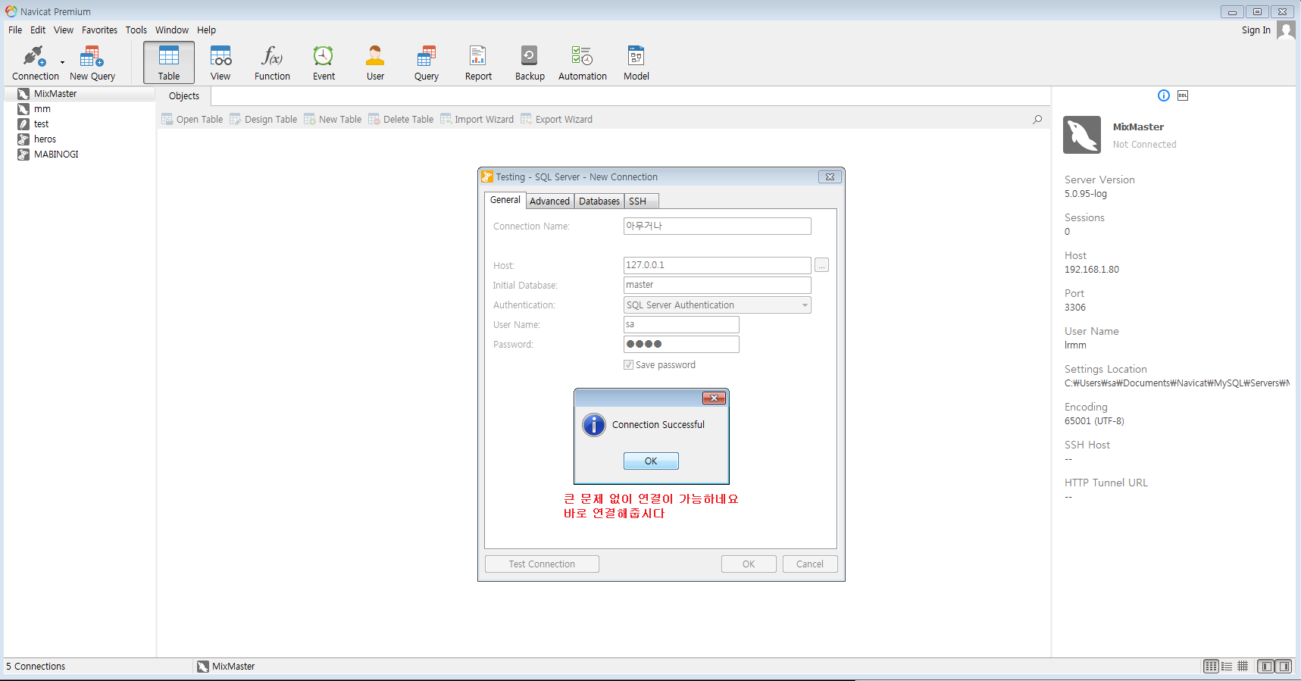Open the Query toolbar icon
Screen dimensions: 1301x681
coord(427,62)
